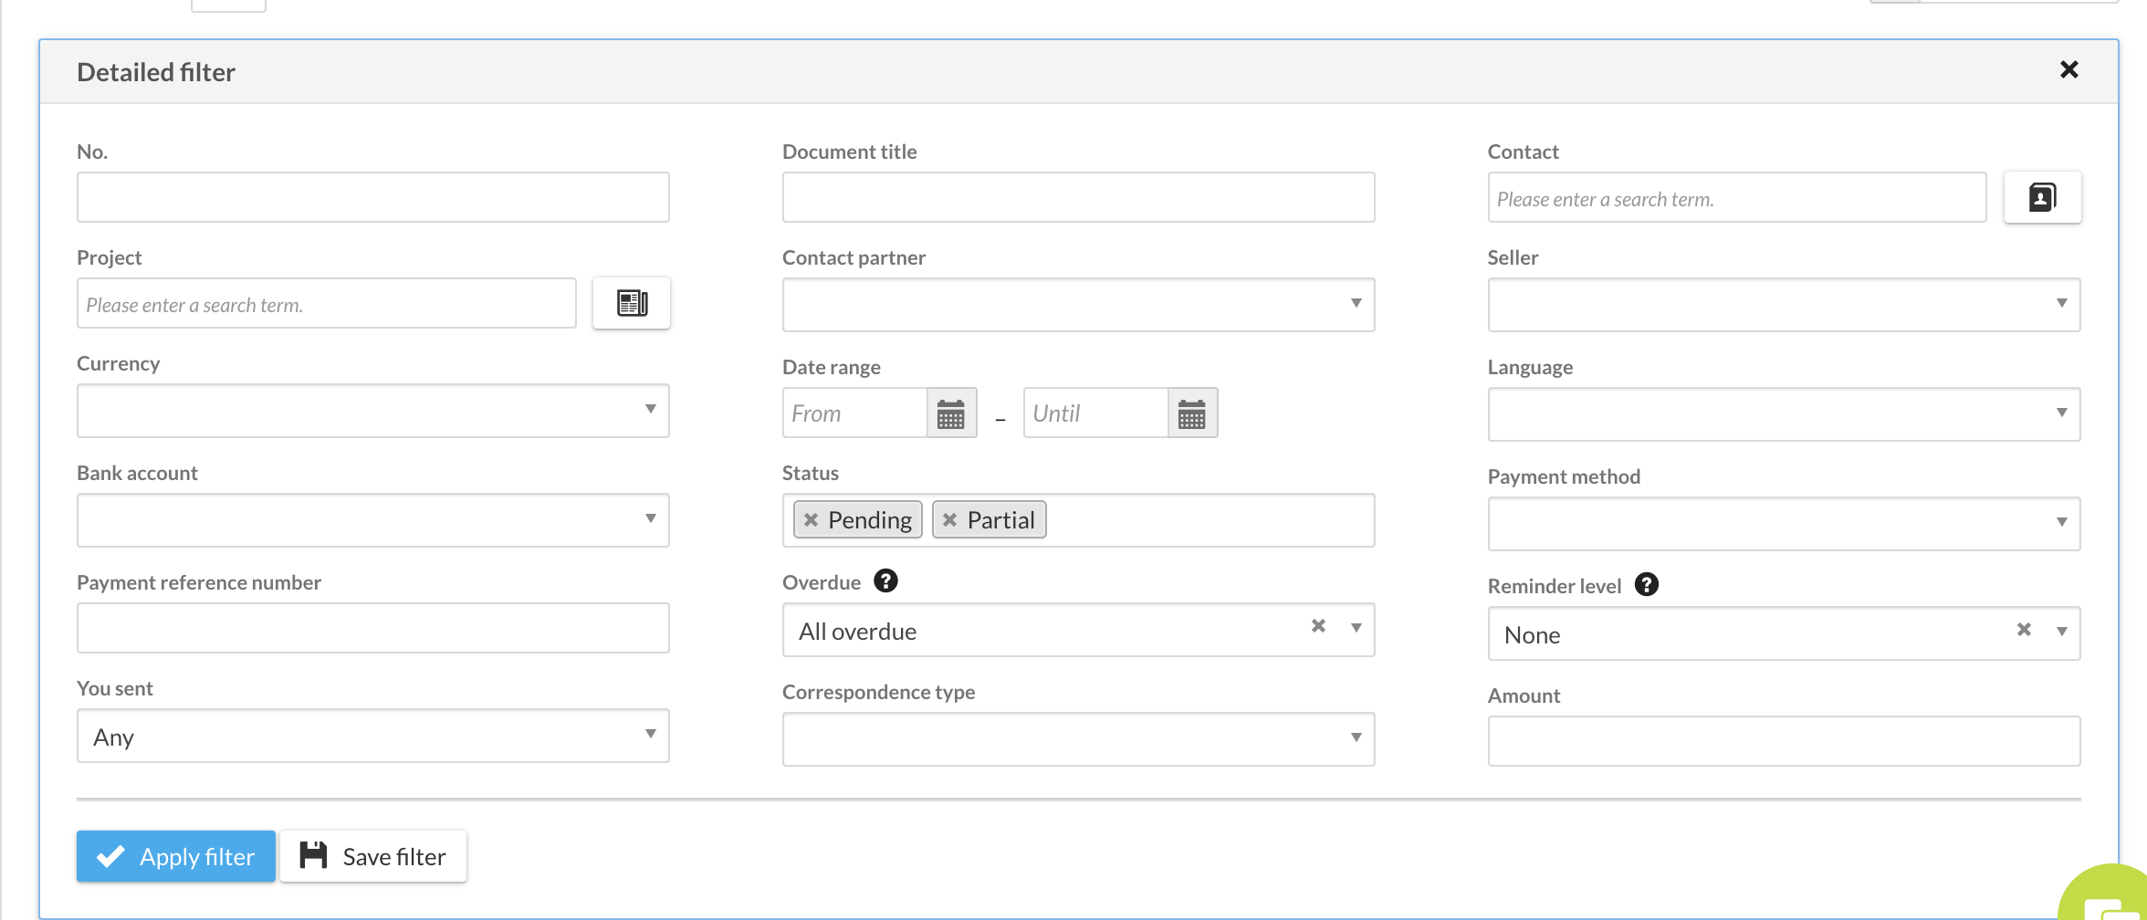Open the You sent dropdown

tap(372, 736)
